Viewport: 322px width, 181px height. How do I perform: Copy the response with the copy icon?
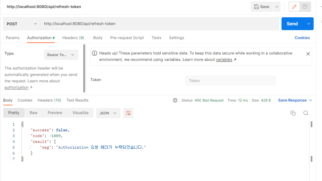tap(293, 113)
